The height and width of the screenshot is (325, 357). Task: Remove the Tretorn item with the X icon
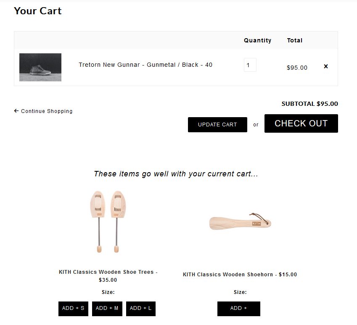click(326, 66)
